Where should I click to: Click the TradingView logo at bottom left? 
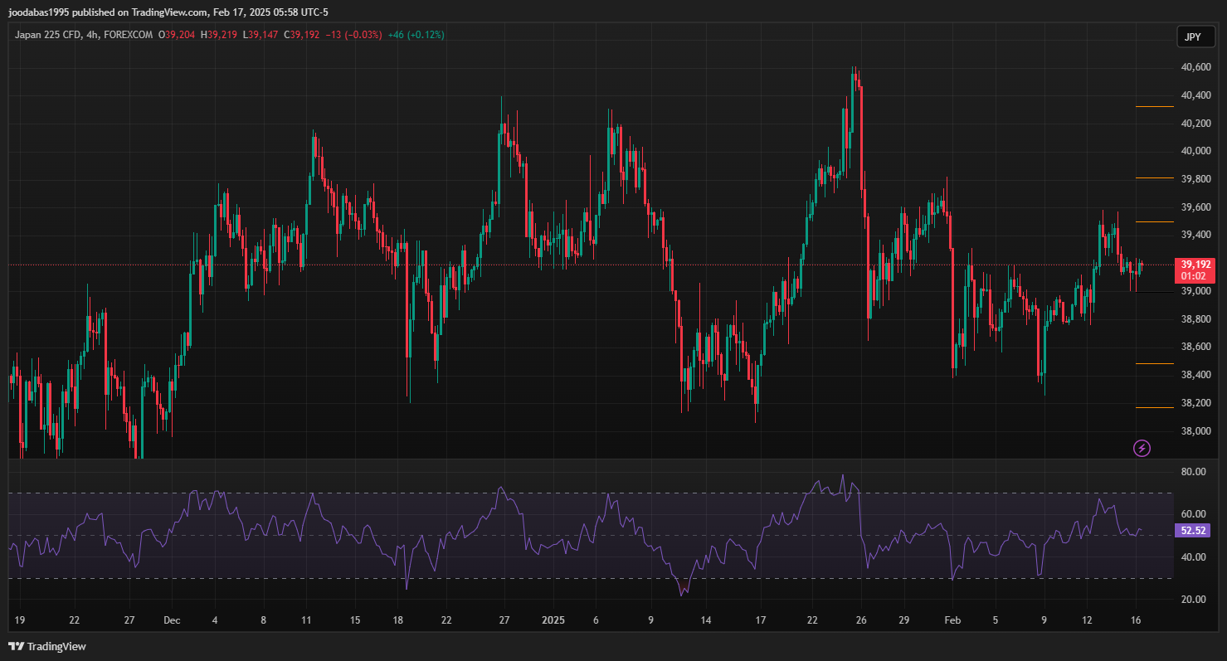47,646
